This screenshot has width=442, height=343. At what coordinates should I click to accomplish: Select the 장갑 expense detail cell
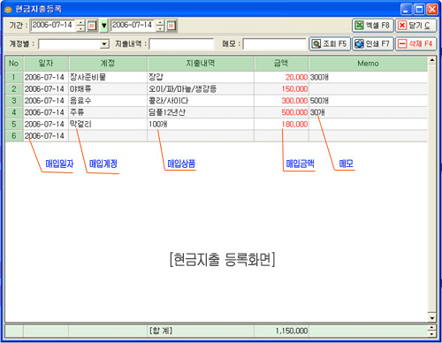(x=201, y=77)
